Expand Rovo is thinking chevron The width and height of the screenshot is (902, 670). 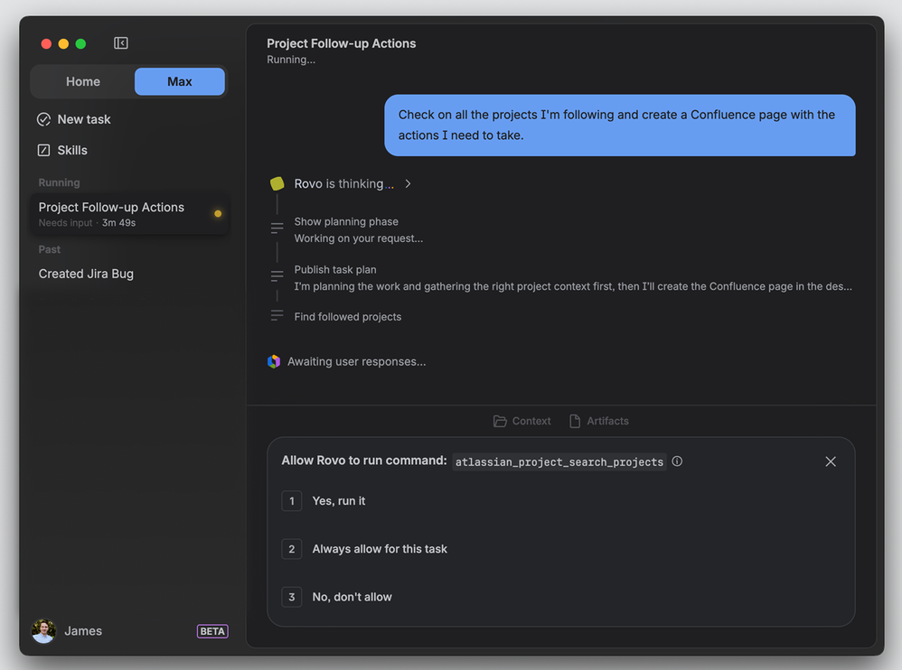click(408, 184)
